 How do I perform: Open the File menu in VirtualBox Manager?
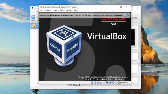click(x=33, y=12)
